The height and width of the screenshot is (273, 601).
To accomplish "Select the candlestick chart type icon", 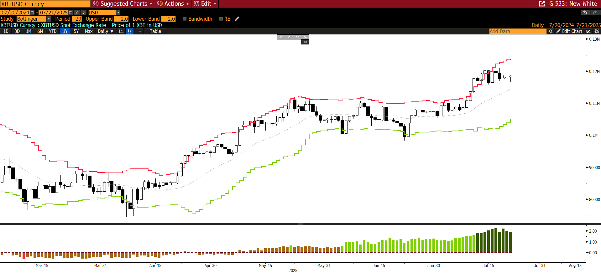I will tap(129, 31).
